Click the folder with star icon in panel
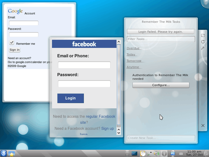 click(11, 154)
